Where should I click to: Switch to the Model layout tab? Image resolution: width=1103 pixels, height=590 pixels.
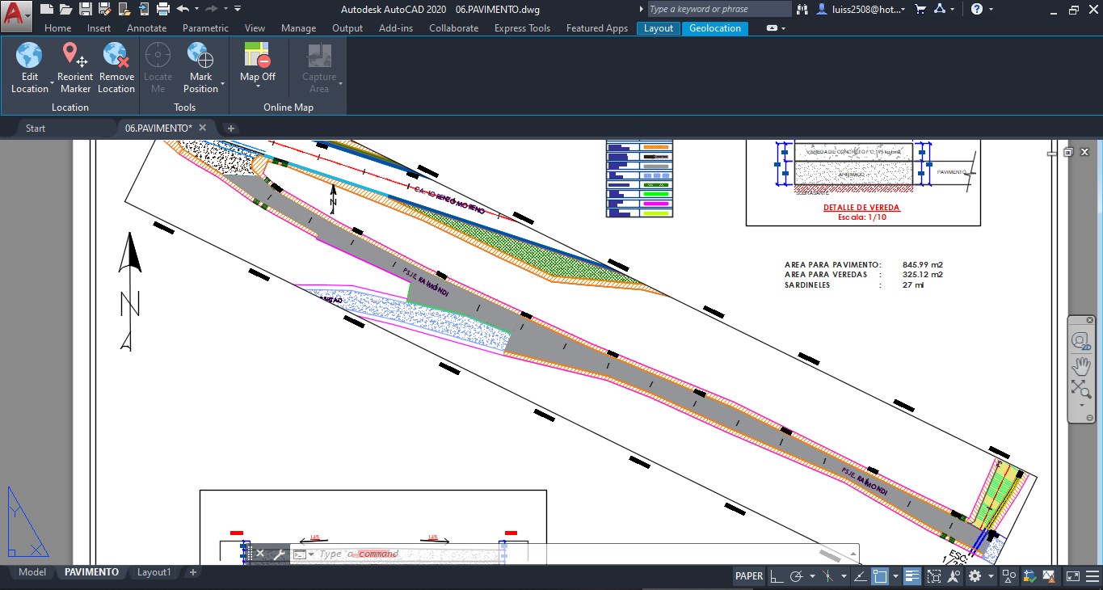[32, 572]
